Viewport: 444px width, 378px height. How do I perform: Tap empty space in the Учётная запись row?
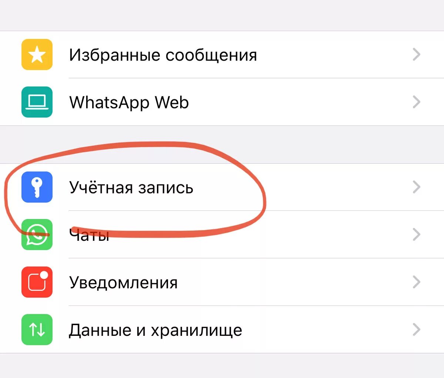[x=326, y=187]
